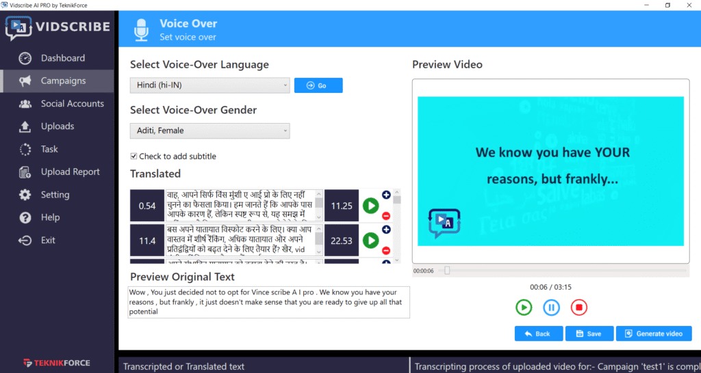Click the 22.53 end time cell
The image size is (701, 373).
coord(342,240)
